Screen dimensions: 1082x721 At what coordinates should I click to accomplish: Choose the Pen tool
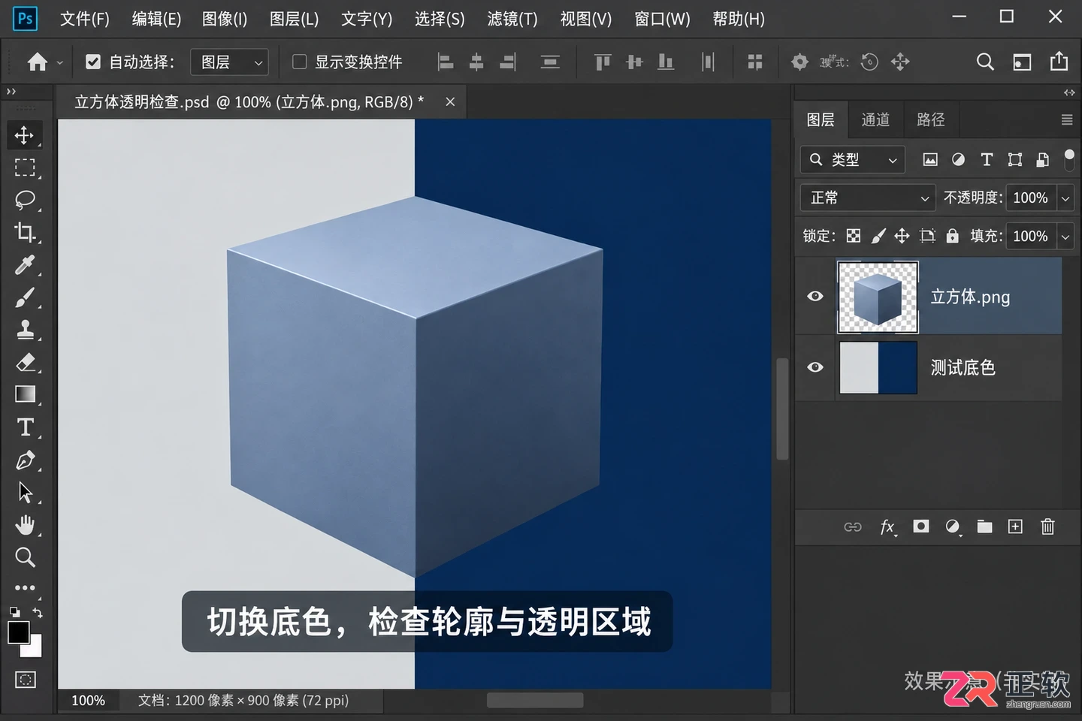[25, 460]
